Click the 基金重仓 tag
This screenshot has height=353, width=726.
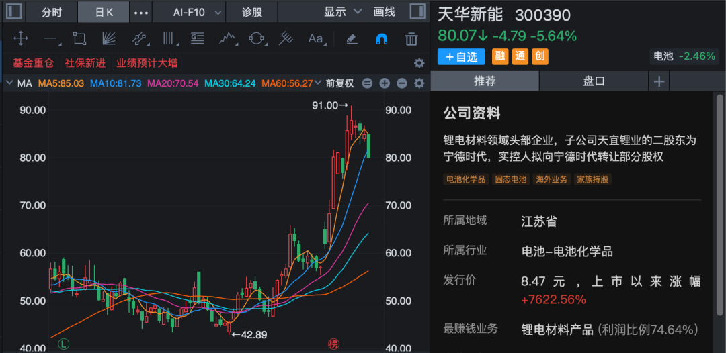point(33,63)
